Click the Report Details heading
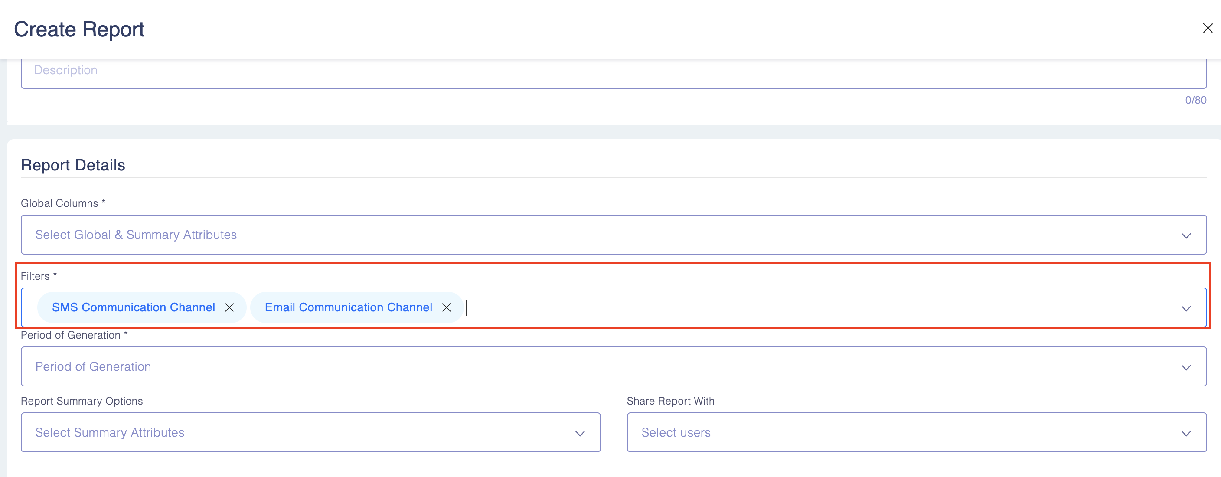1221x477 pixels. click(x=73, y=166)
